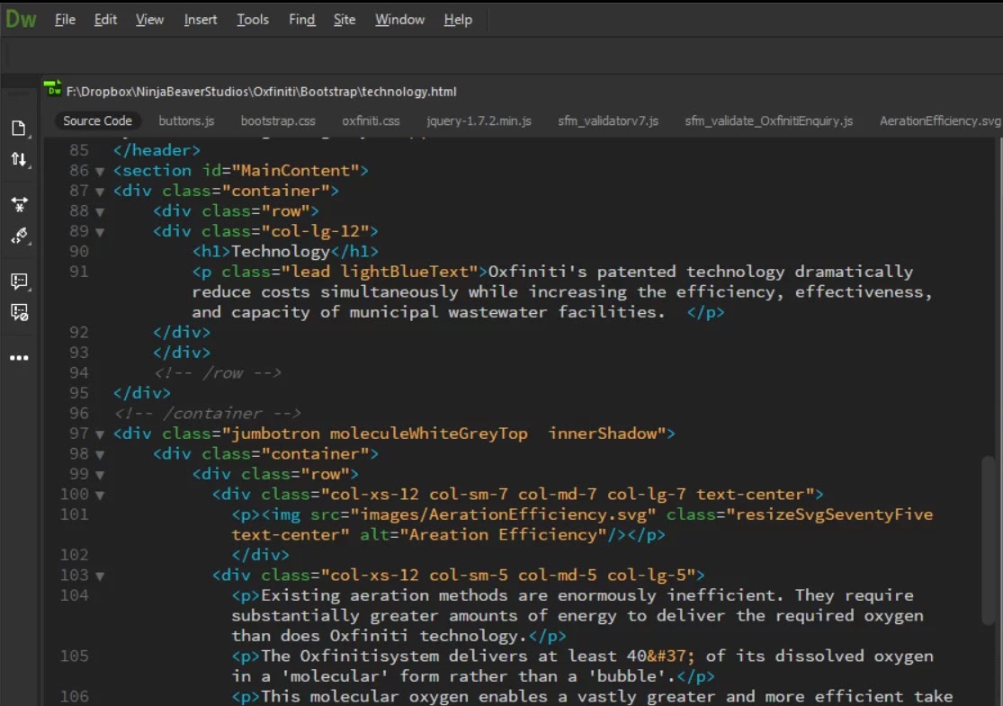Click line number 90 in gutter
This screenshot has height=706, width=1003.
pyautogui.click(x=78, y=251)
